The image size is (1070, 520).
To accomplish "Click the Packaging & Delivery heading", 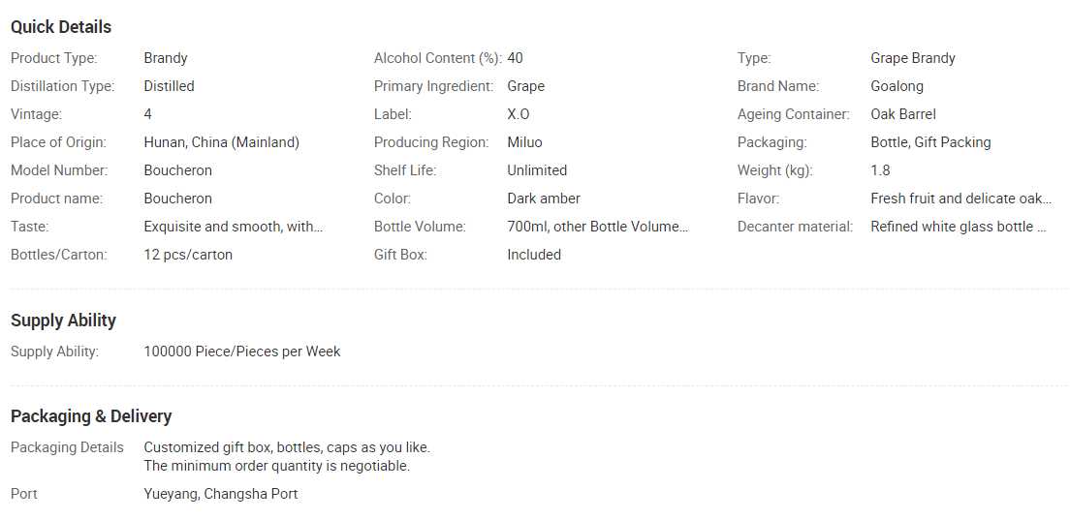I will click(x=91, y=416).
